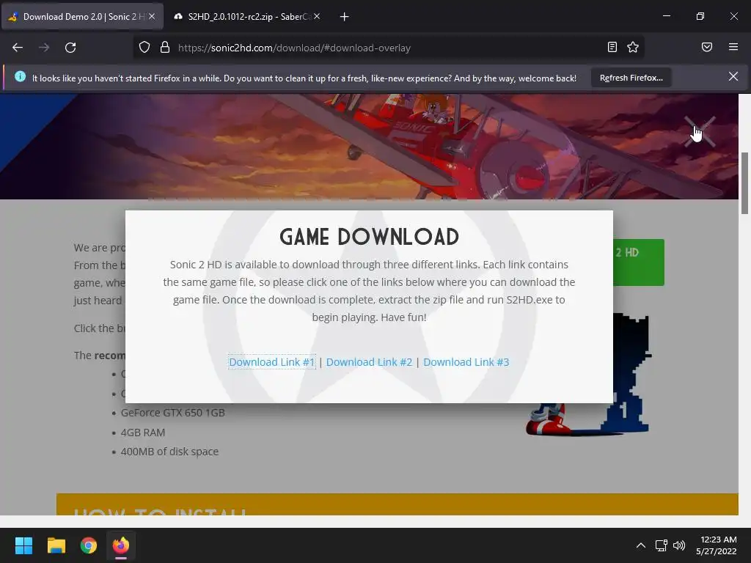Screen dimensions: 751x563
Task: Restore down the Firefox window
Action: coord(700,16)
